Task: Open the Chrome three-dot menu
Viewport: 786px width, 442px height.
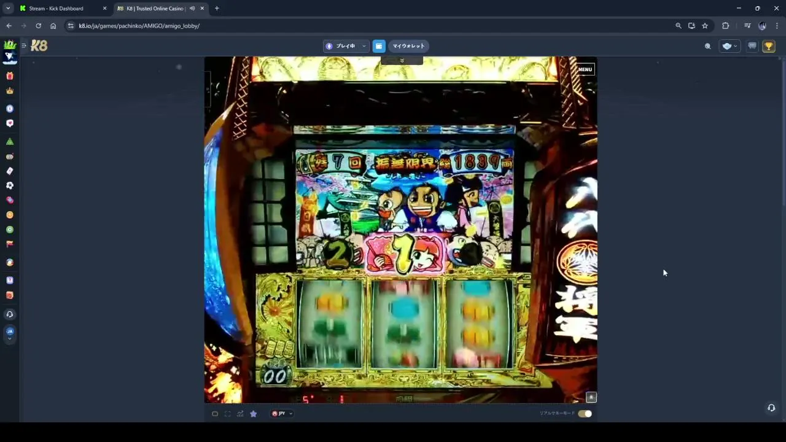Action: 777,26
